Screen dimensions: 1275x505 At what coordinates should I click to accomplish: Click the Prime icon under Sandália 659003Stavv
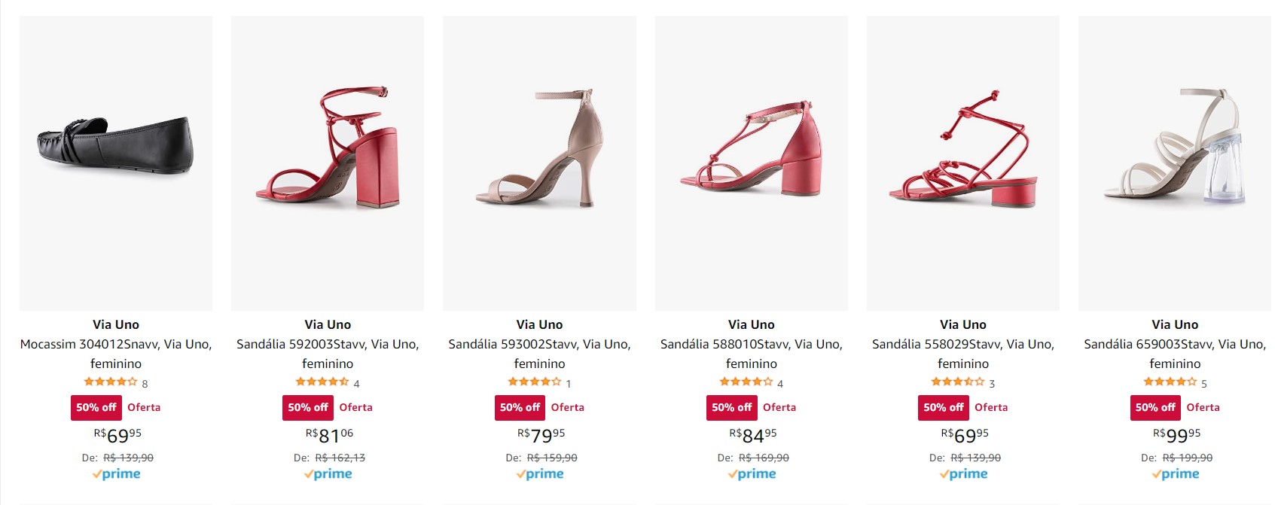(x=1174, y=473)
